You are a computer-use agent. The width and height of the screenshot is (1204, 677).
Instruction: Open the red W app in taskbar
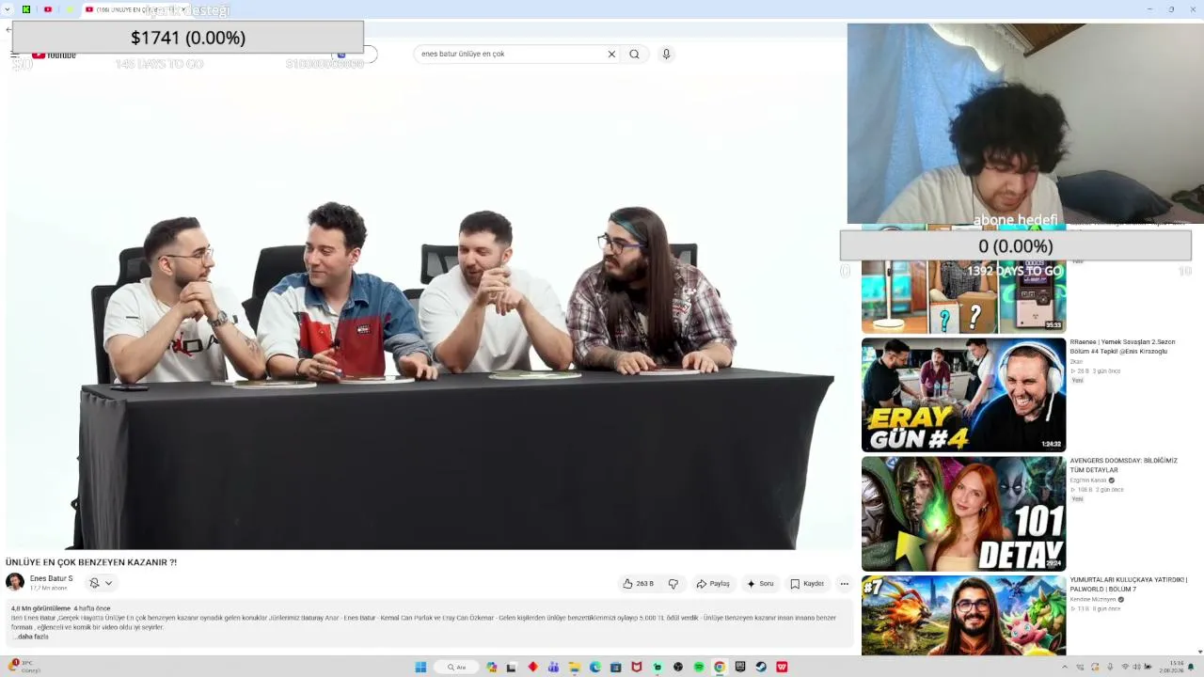tap(782, 667)
